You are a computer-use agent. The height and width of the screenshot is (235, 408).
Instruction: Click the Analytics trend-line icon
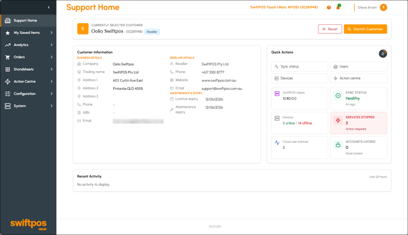[7, 45]
